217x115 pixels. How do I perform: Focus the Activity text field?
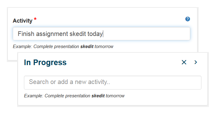101,34
